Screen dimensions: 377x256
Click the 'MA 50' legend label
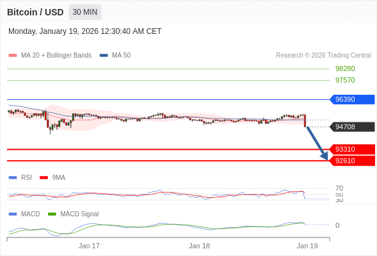point(121,56)
